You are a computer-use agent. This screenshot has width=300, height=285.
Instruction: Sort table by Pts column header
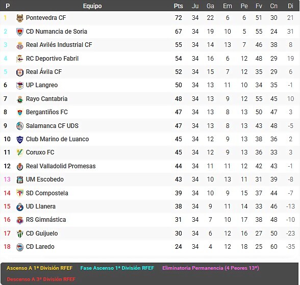pos(179,6)
